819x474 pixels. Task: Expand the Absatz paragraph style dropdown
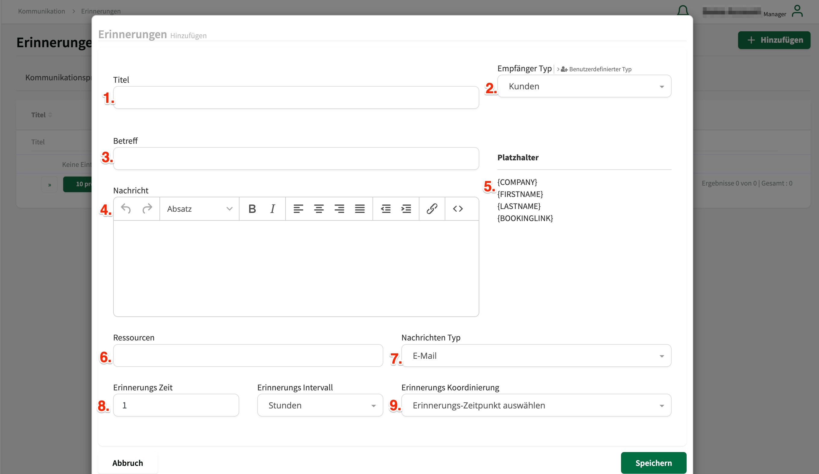199,208
